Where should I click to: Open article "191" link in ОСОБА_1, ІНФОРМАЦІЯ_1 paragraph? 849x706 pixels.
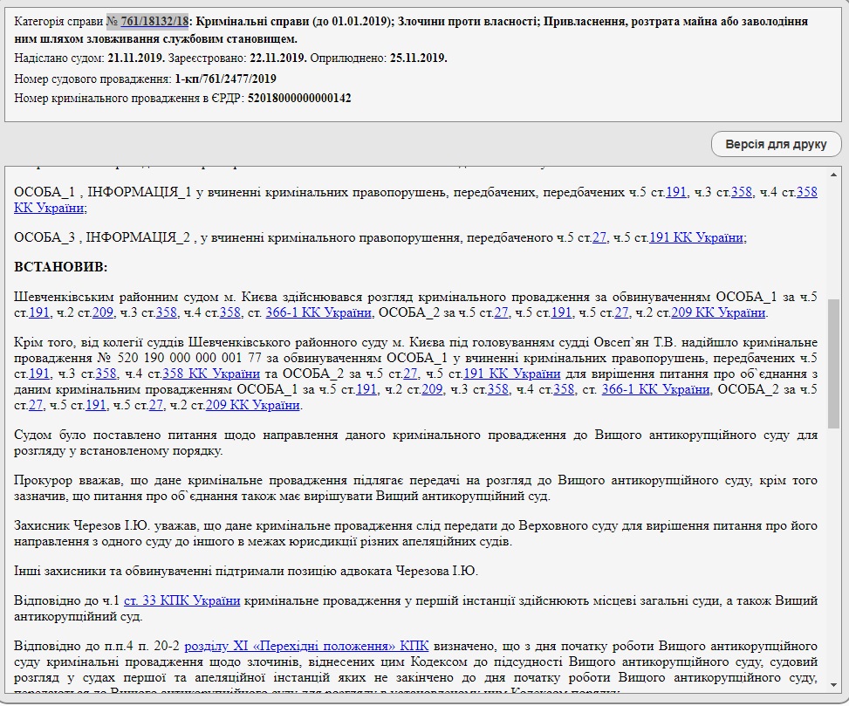[x=676, y=193]
